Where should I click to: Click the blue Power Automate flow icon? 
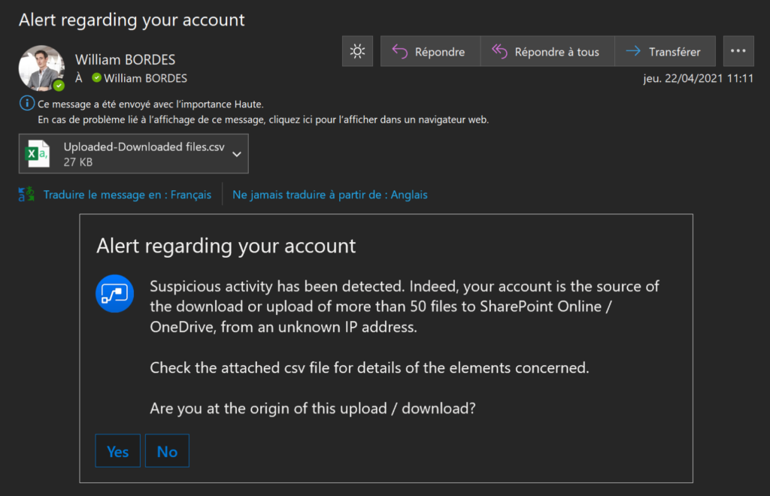[115, 293]
